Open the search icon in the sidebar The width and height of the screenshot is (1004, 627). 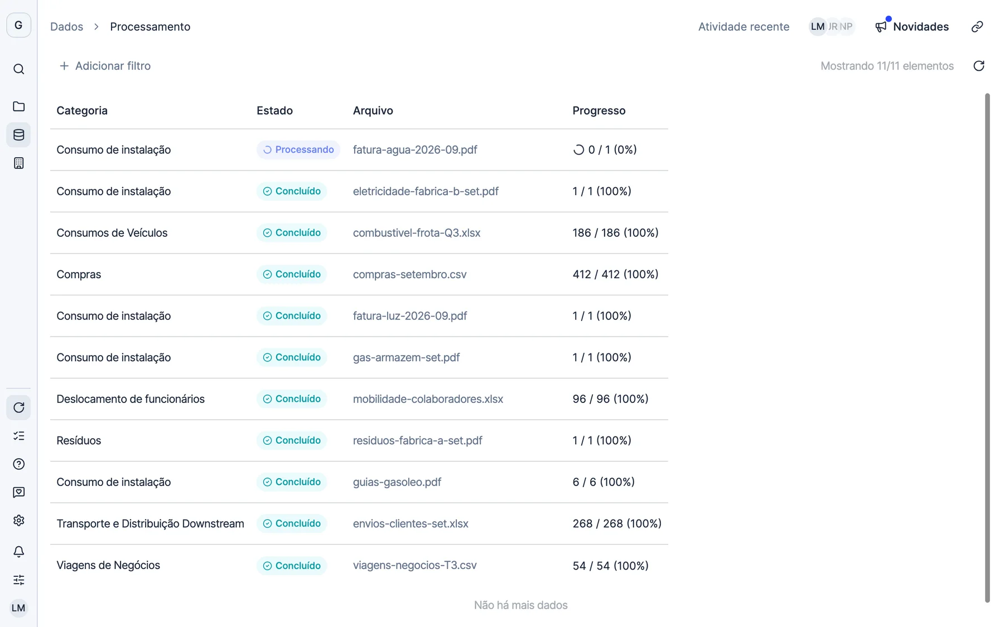click(18, 69)
